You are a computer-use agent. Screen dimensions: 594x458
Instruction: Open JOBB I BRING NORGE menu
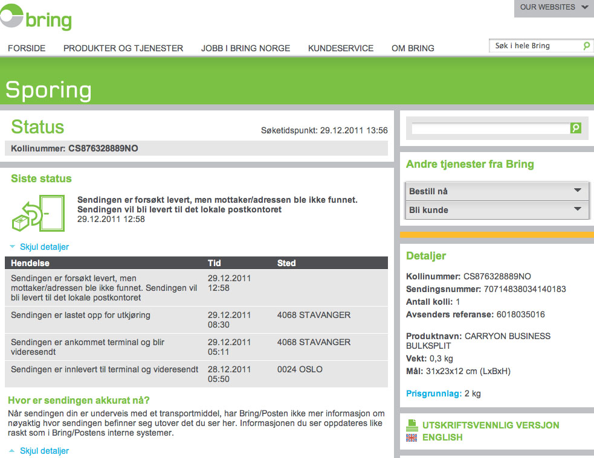[245, 48]
